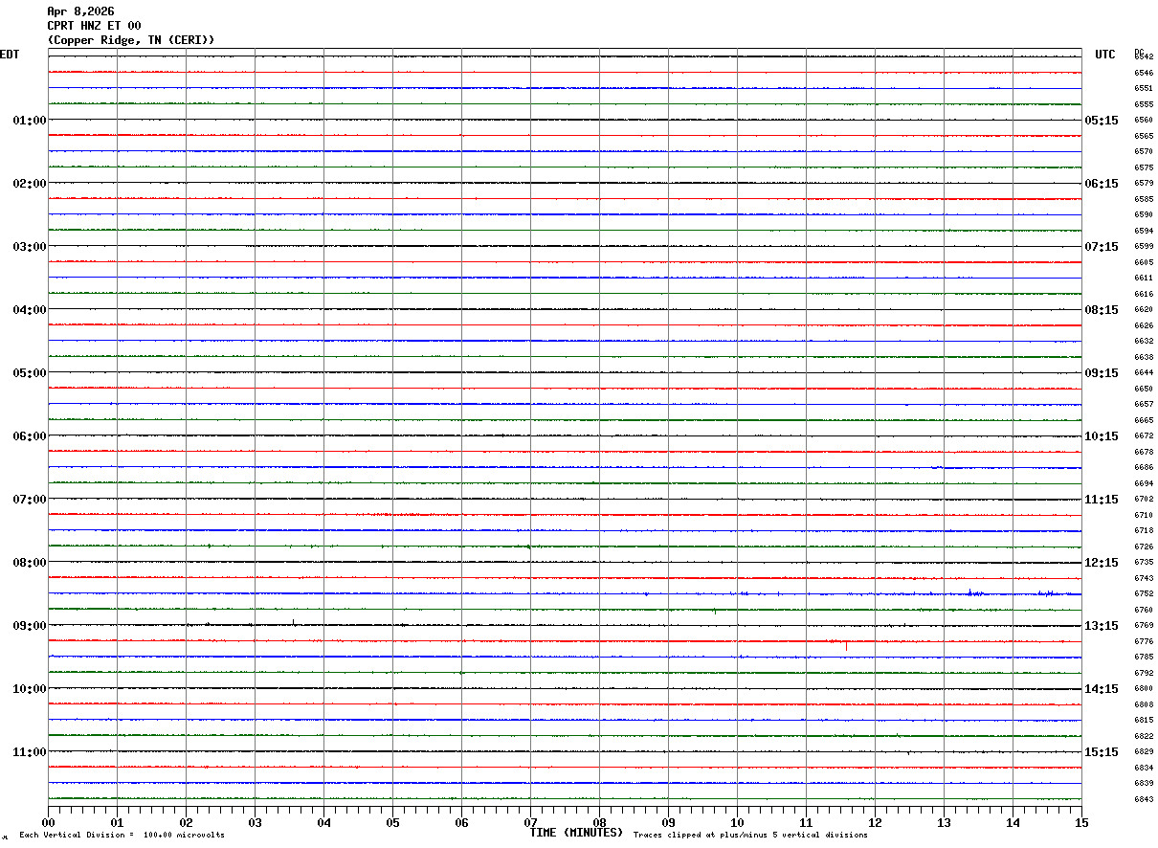The width and height of the screenshot is (1158, 848).
Task: Click the DC offset value '6579'
Action: [1144, 184]
